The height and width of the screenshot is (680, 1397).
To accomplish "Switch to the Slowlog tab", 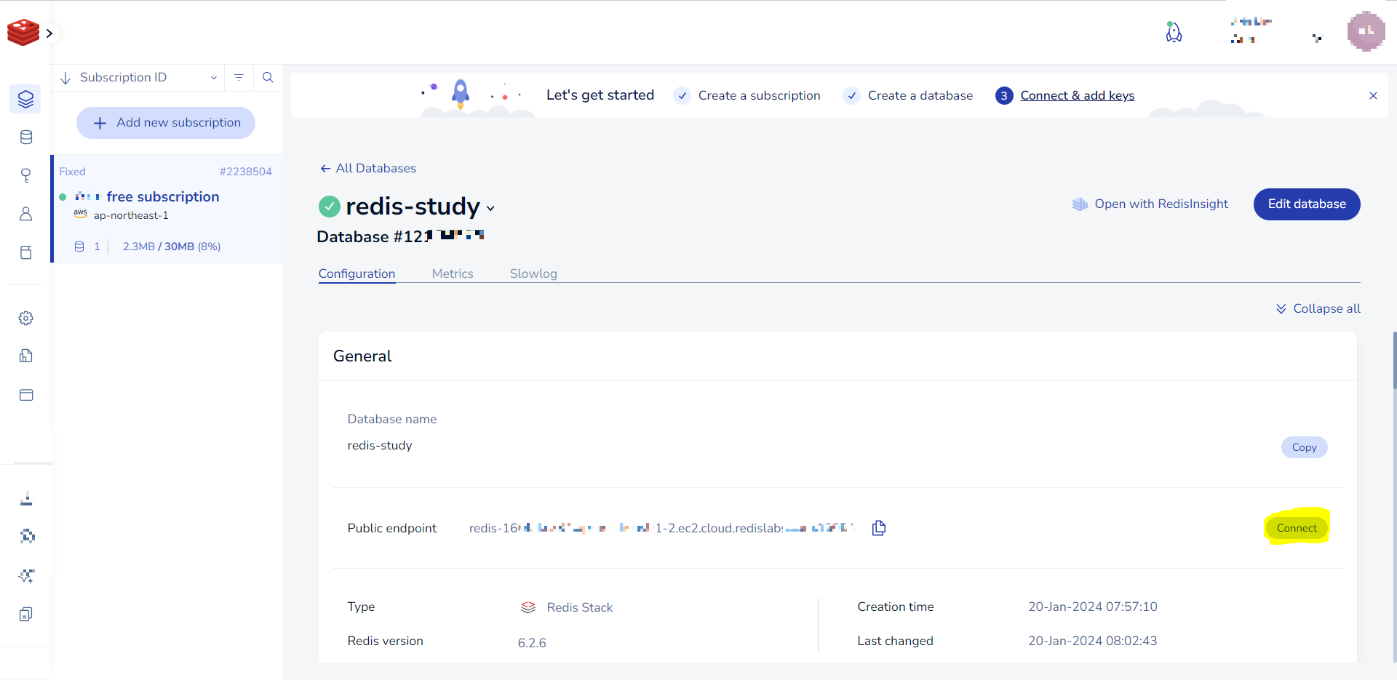I will pos(533,273).
